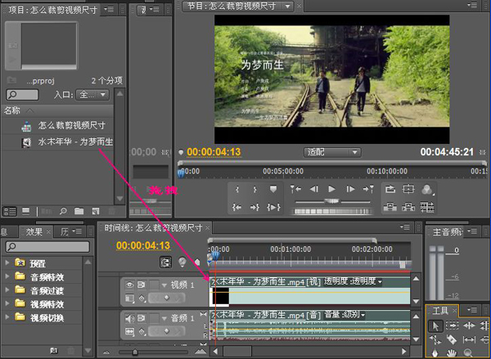491x359 pixels.
Task: Select the Pen tool
Action: [435, 352]
